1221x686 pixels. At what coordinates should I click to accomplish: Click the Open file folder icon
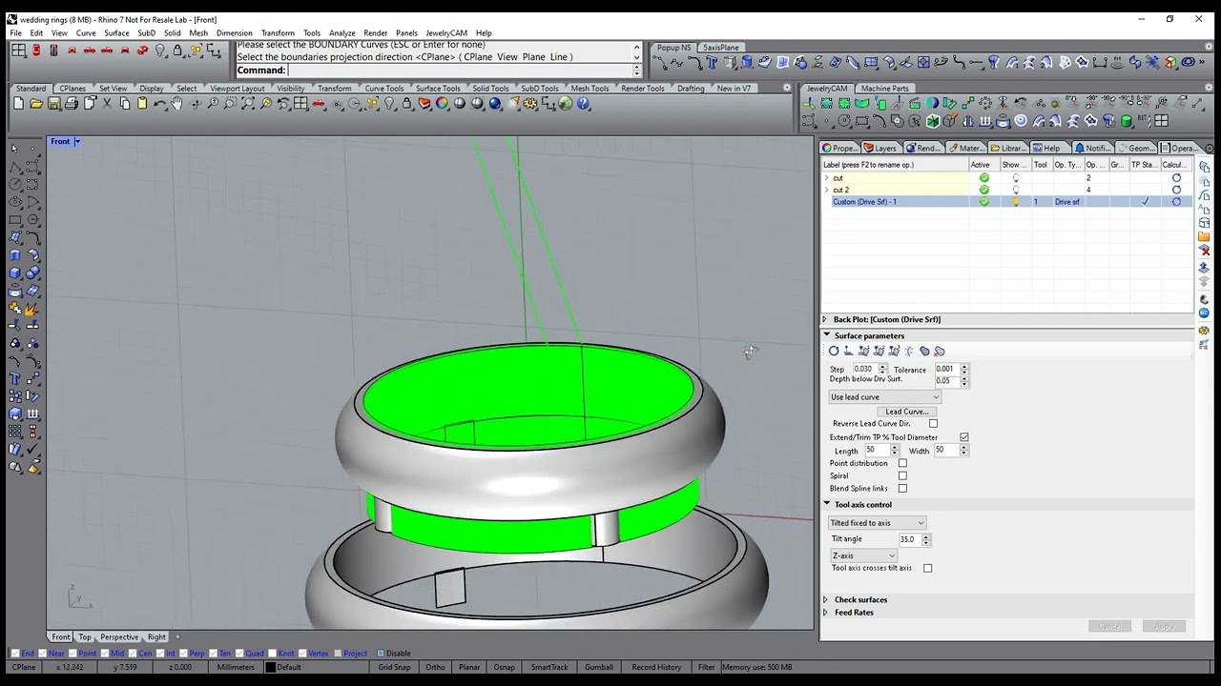click(36, 104)
